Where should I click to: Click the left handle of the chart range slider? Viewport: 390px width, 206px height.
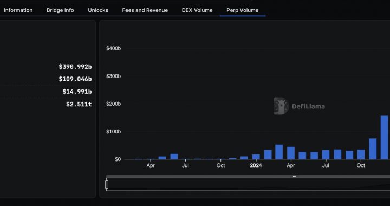coord(107,184)
